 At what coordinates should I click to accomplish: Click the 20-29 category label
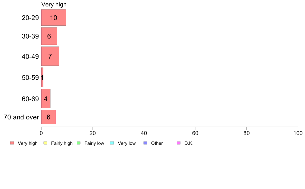tap(30, 18)
